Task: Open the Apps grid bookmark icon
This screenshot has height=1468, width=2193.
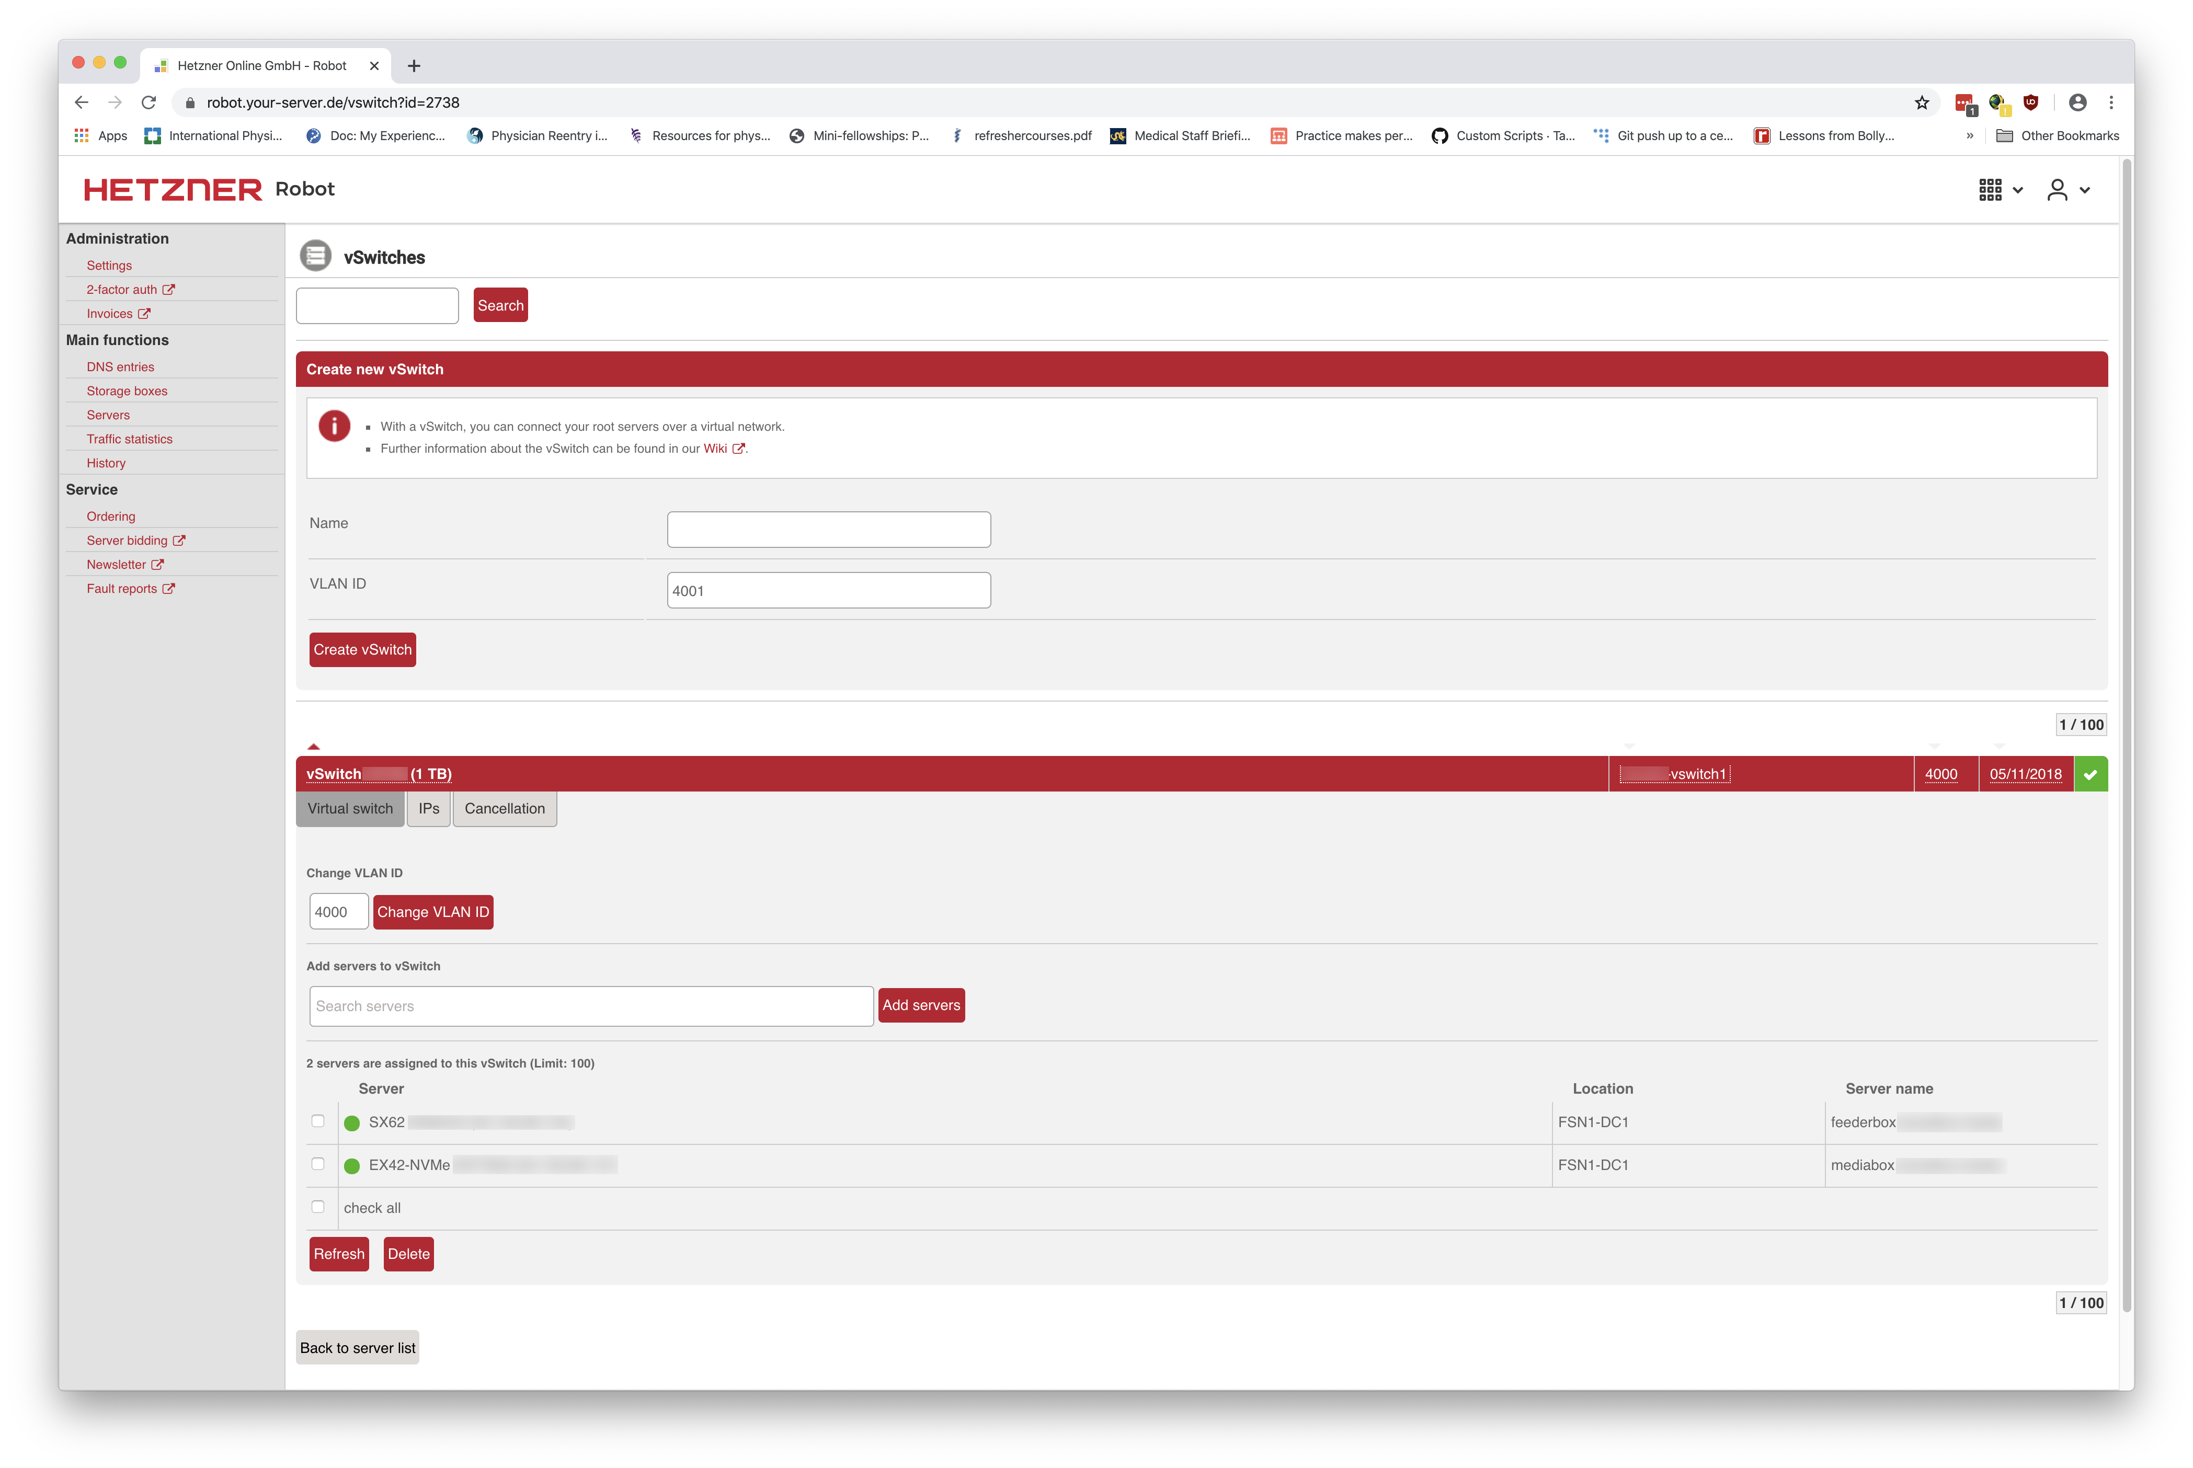Action: coord(82,136)
